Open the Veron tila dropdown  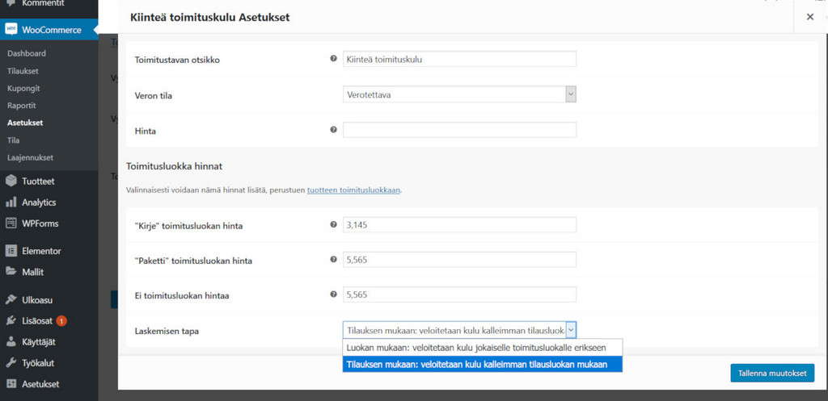[x=459, y=94]
